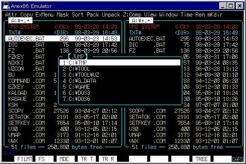
Task: Click the MDE function key
Action: coord(66,159)
